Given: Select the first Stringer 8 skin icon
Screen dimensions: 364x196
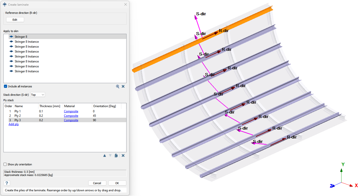Looking at the screenshot, I should point(11,37).
